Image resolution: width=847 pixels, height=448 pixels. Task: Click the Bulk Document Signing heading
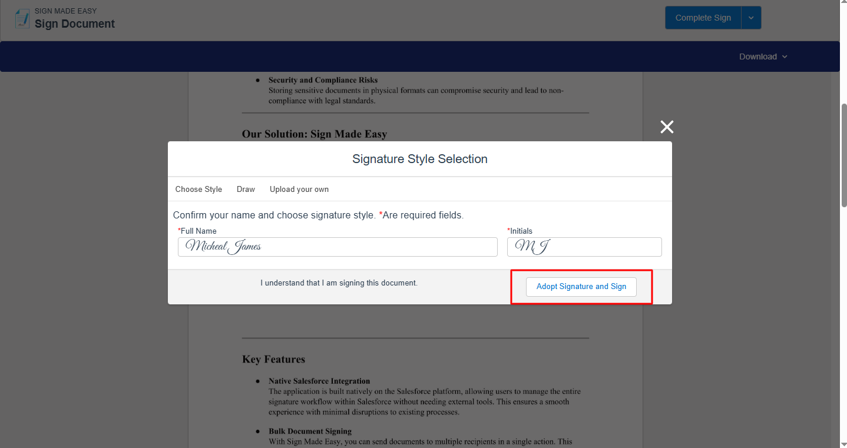[x=310, y=431]
